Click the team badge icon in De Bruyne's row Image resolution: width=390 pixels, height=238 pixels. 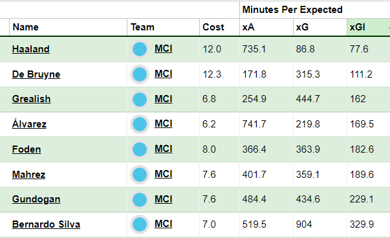(140, 74)
